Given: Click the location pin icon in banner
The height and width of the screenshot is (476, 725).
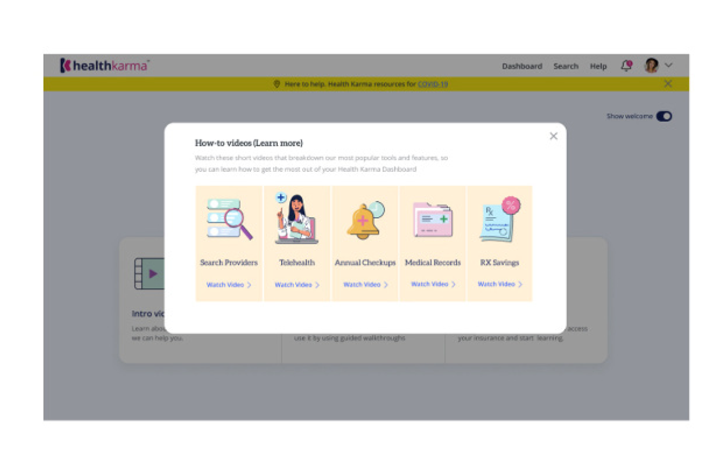Looking at the screenshot, I should pos(277,84).
